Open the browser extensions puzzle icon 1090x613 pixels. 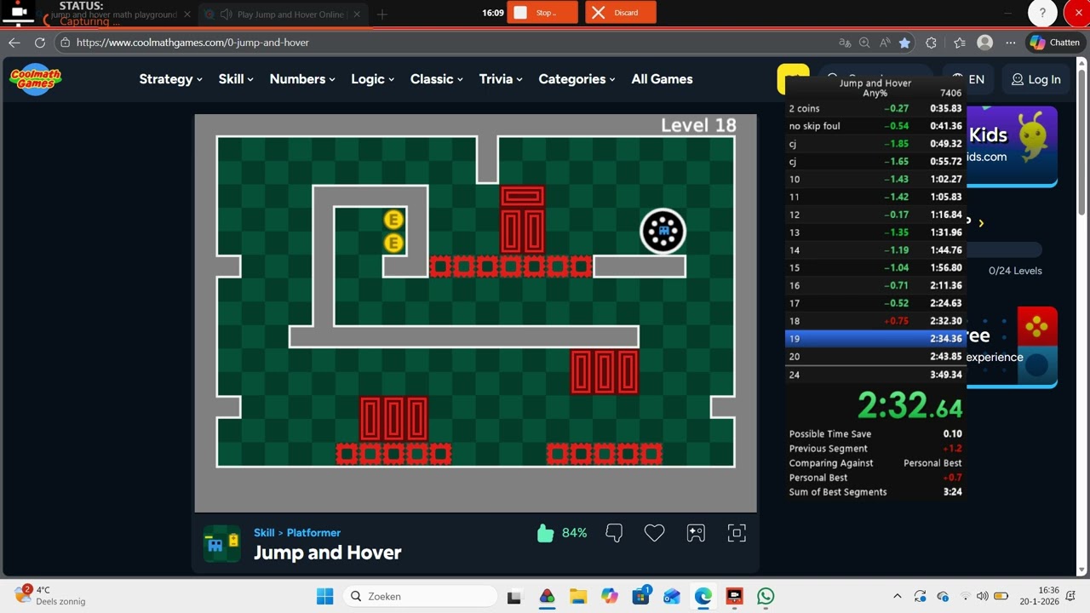931,43
